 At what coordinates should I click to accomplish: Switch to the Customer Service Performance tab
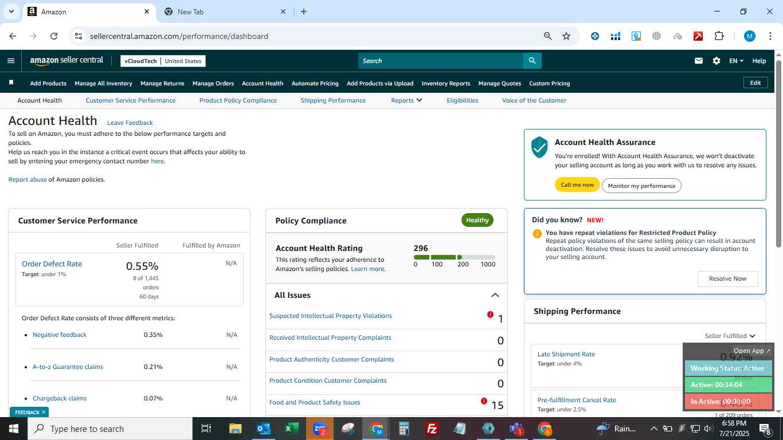[x=131, y=100]
